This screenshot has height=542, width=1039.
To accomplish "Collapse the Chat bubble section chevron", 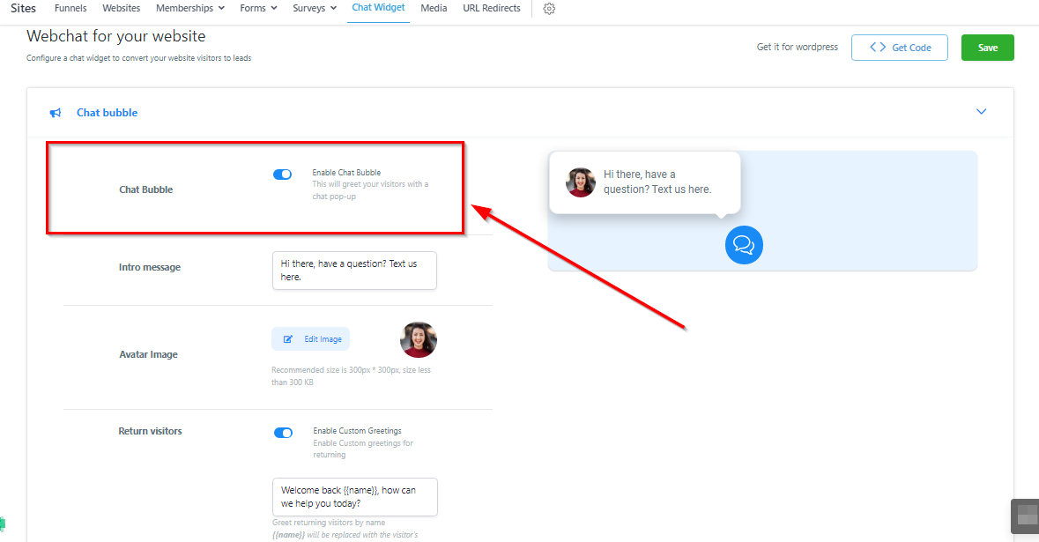I will pyautogui.click(x=981, y=112).
